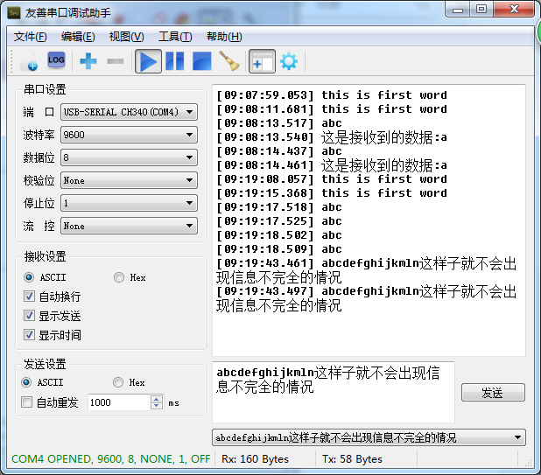Decrease resend interval with down arrow
Screen dimensions: 541x475
[157, 406]
